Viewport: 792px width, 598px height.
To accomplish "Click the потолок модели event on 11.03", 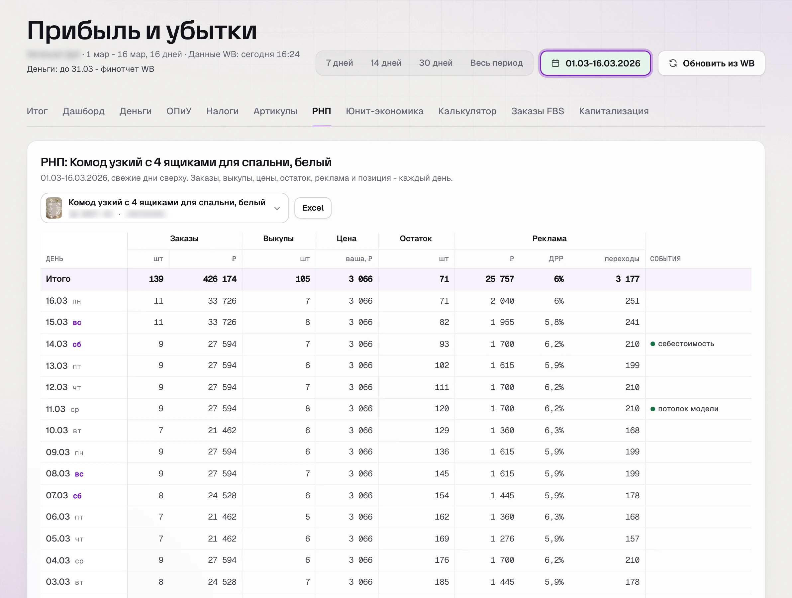I will [x=684, y=409].
